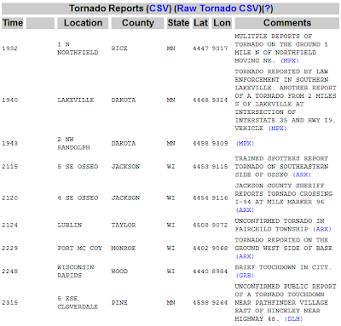Click the County column header
The width and height of the screenshot is (341, 326).
coord(137,23)
